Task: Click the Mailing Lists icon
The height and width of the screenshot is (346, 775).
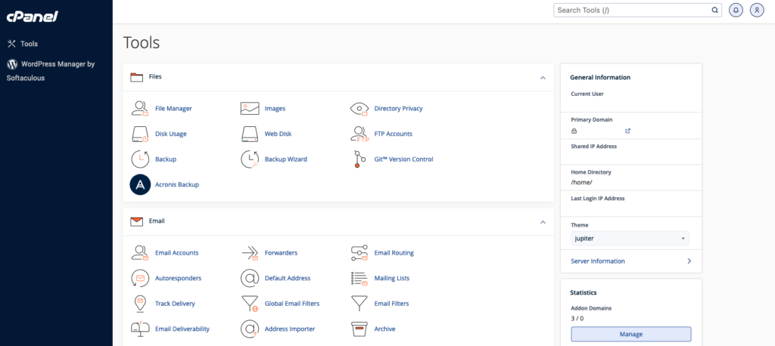Action: pos(359,278)
